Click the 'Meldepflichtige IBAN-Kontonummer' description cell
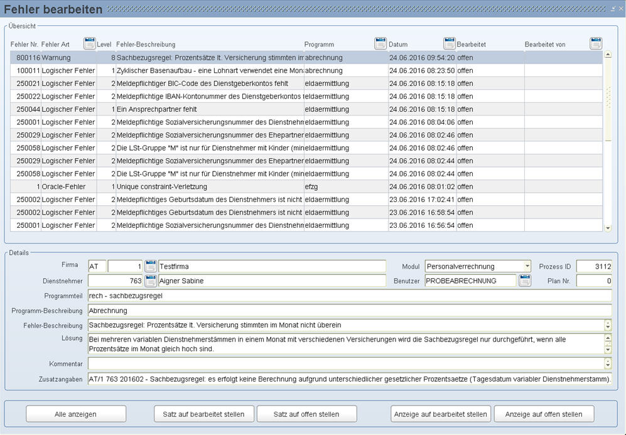The height and width of the screenshot is (435, 626). point(210,96)
